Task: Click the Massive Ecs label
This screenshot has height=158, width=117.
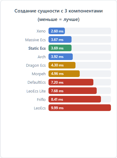Action: 35,40
